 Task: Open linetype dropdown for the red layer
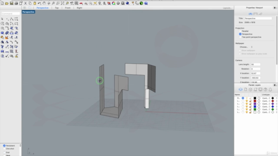click(x=266, y=101)
